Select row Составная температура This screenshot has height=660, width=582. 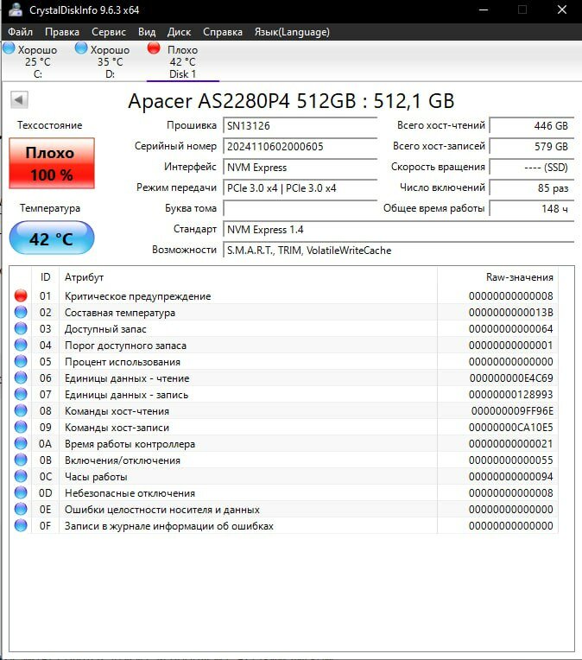pos(284,313)
